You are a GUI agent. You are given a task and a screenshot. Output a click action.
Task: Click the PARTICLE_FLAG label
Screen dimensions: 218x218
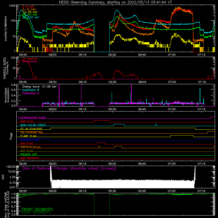tap(30, 147)
